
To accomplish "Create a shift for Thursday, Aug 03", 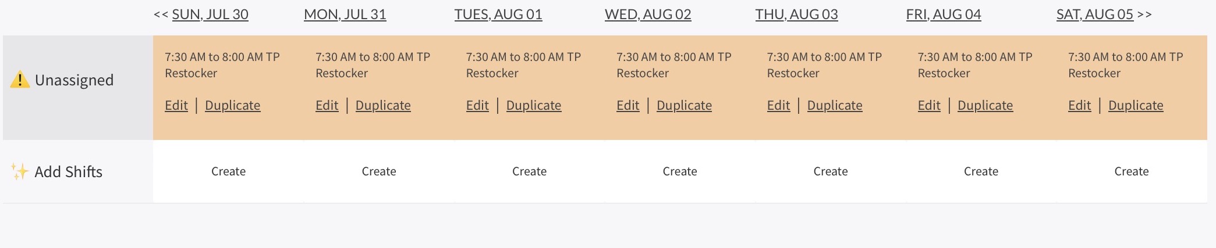I will (x=830, y=171).
